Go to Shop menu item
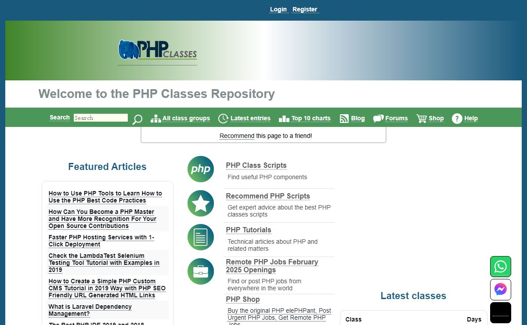Screen dimensions: 527x325 tap(436, 118)
